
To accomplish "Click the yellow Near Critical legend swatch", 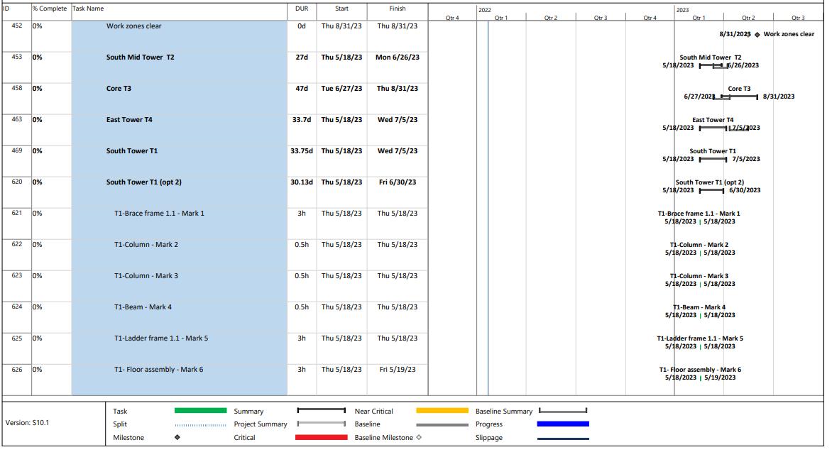I will [442, 411].
